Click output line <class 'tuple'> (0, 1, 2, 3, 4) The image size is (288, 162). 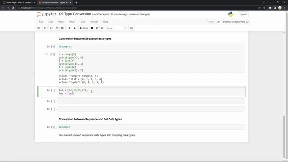click(81, 82)
